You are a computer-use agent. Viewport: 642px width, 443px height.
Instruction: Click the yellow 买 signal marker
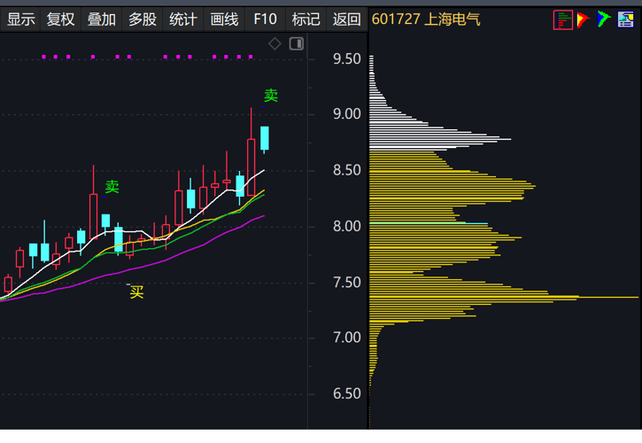(136, 292)
